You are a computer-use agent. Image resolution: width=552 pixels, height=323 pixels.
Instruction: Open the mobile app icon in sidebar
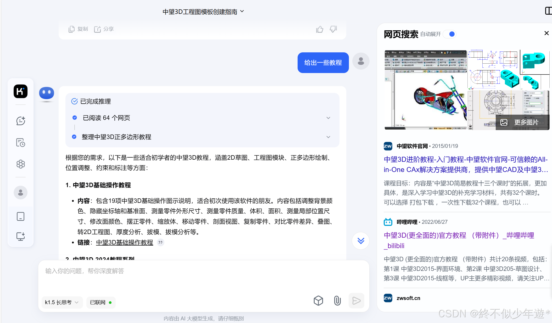coord(20,216)
